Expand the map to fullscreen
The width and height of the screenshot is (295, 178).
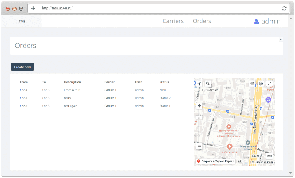tap(269, 84)
